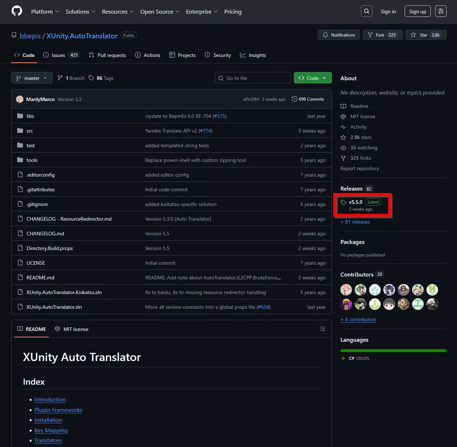Expand the Solutions menu
Image resolution: width=457 pixels, height=447 pixels.
[80, 11]
